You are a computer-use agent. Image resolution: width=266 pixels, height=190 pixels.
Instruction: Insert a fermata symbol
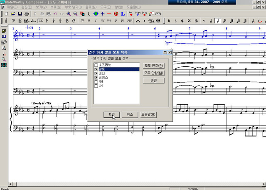tap(138, 21)
